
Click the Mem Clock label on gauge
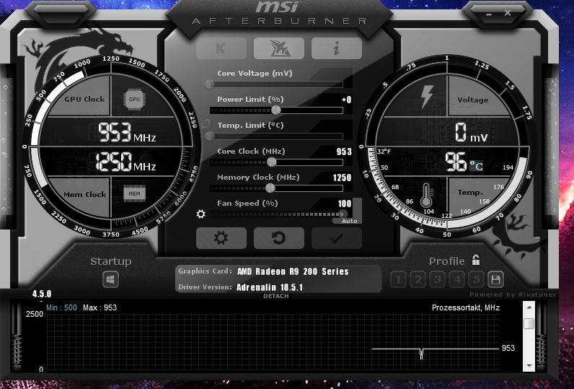[84, 195]
